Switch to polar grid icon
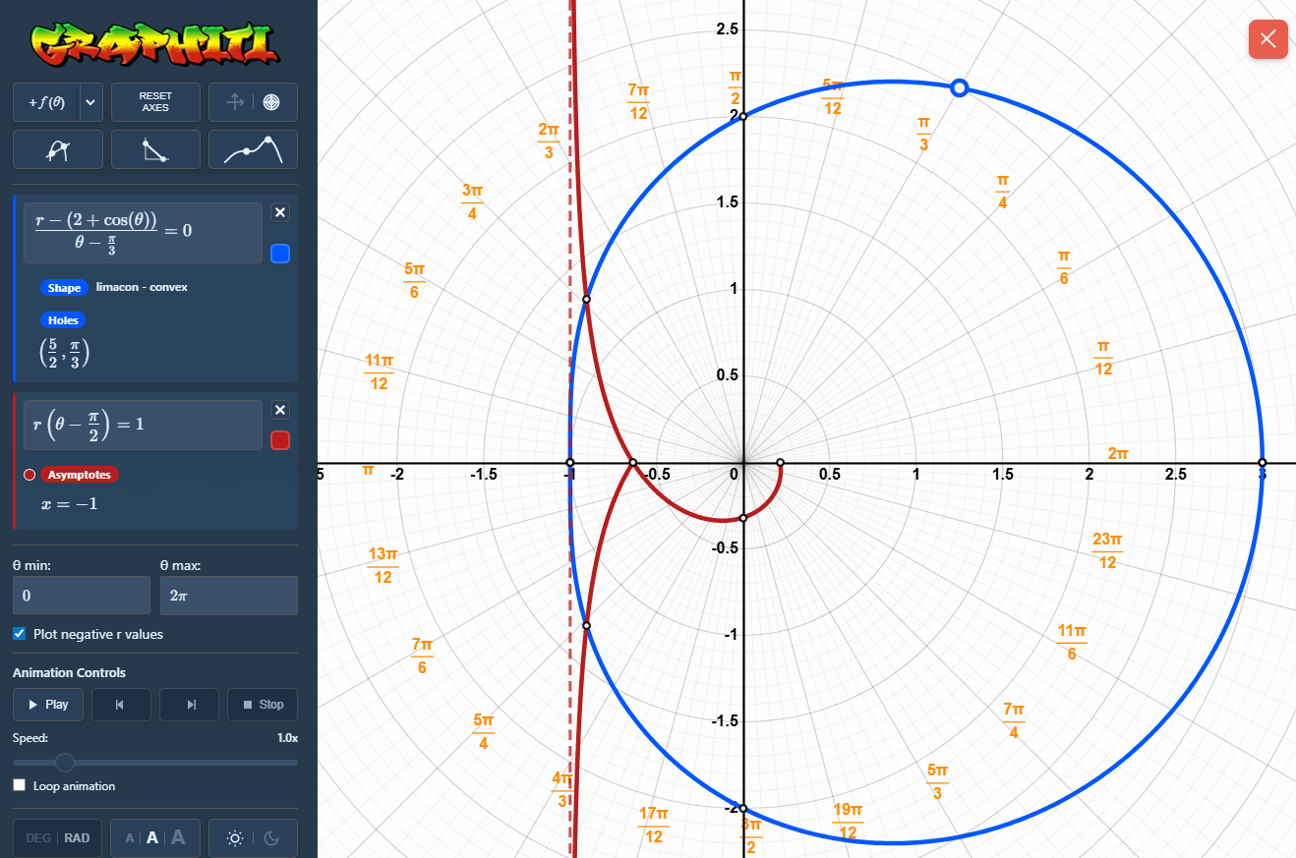 tap(270, 102)
